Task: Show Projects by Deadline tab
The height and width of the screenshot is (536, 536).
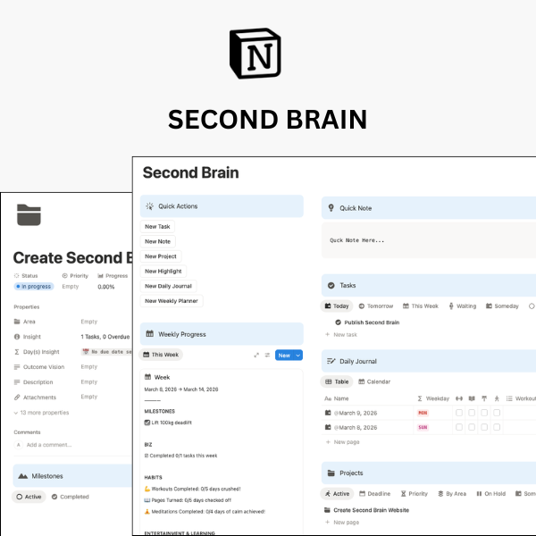Action: point(374,494)
